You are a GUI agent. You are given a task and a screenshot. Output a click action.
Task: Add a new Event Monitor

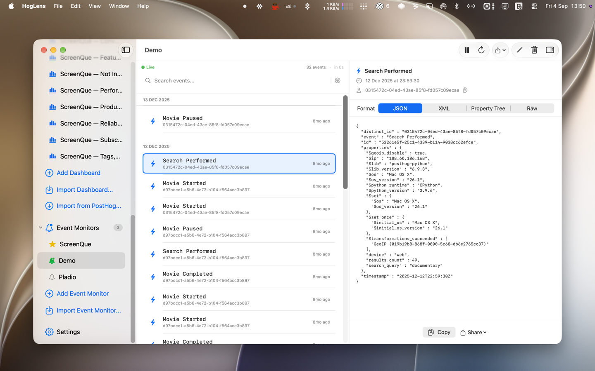coord(77,294)
